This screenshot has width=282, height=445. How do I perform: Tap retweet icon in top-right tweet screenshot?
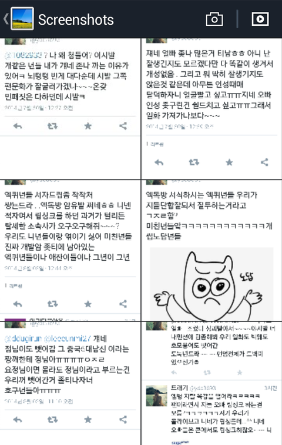click(x=194, y=162)
